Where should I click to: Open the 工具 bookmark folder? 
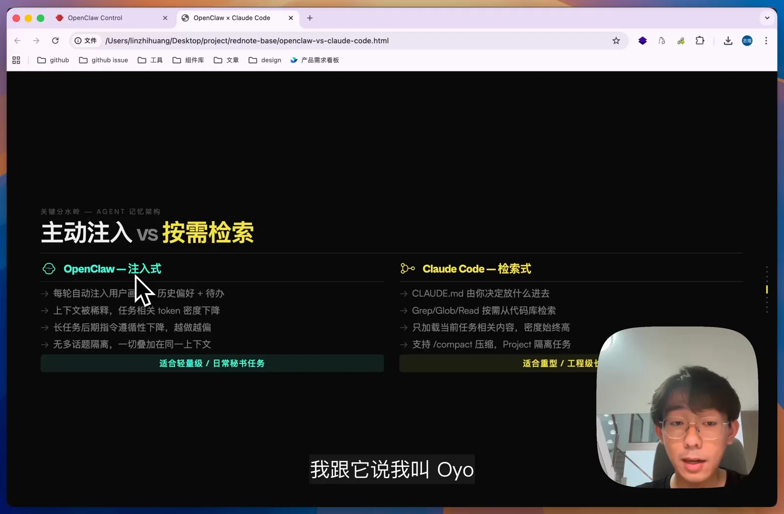coord(150,60)
